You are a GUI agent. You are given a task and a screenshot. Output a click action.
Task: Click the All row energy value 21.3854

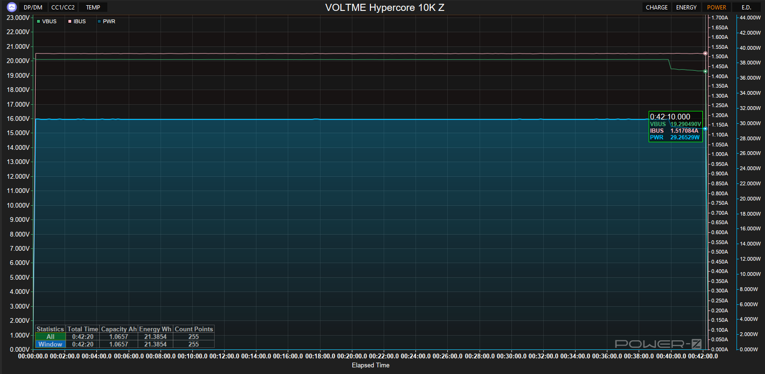point(155,337)
